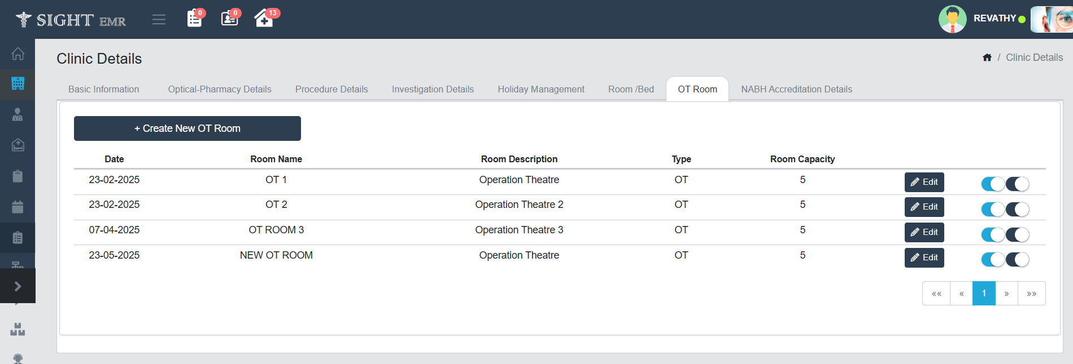1073x364 pixels.
Task: Click the clinic building icon in the sidebar
Action: pos(18,84)
